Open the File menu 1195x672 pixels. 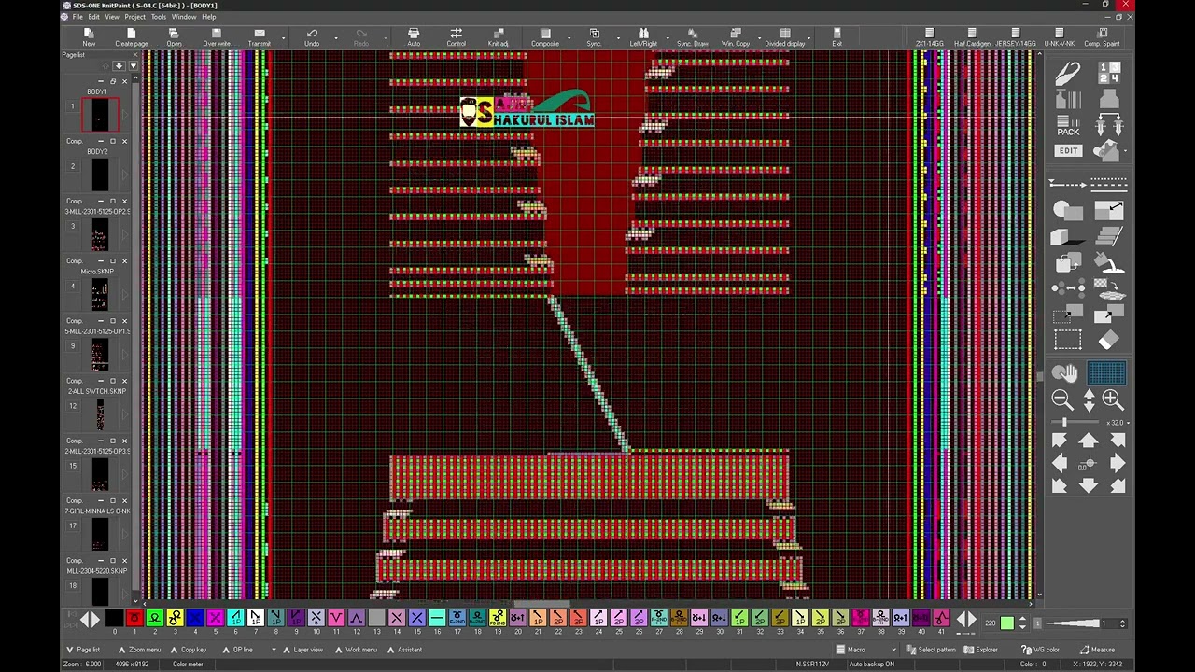click(77, 17)
